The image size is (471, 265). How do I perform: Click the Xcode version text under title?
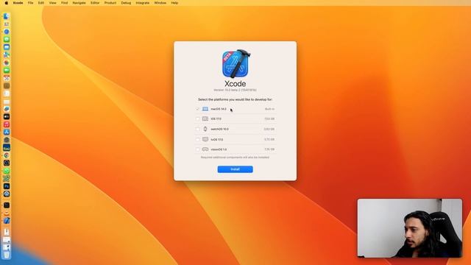tap(235, 90)
